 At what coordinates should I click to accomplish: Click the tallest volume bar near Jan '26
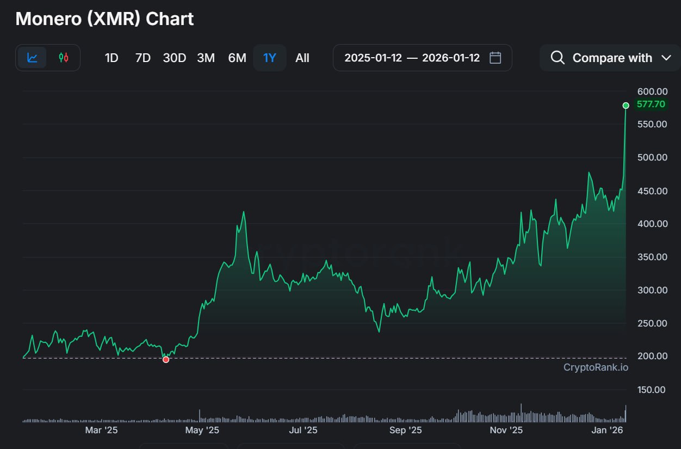(x=626, y=414)
